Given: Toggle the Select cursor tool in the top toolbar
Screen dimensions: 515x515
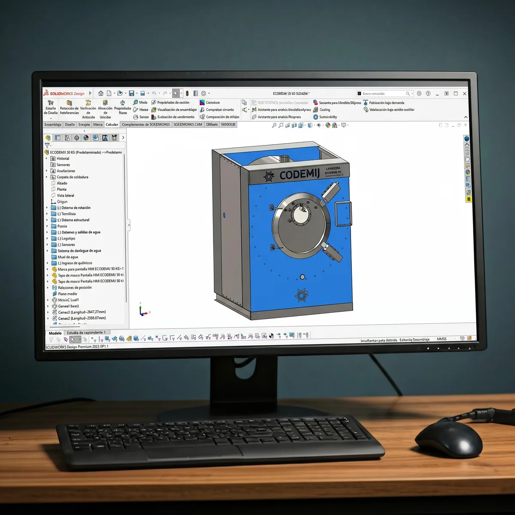Looking at the screenshot, I should pos(176,93).
